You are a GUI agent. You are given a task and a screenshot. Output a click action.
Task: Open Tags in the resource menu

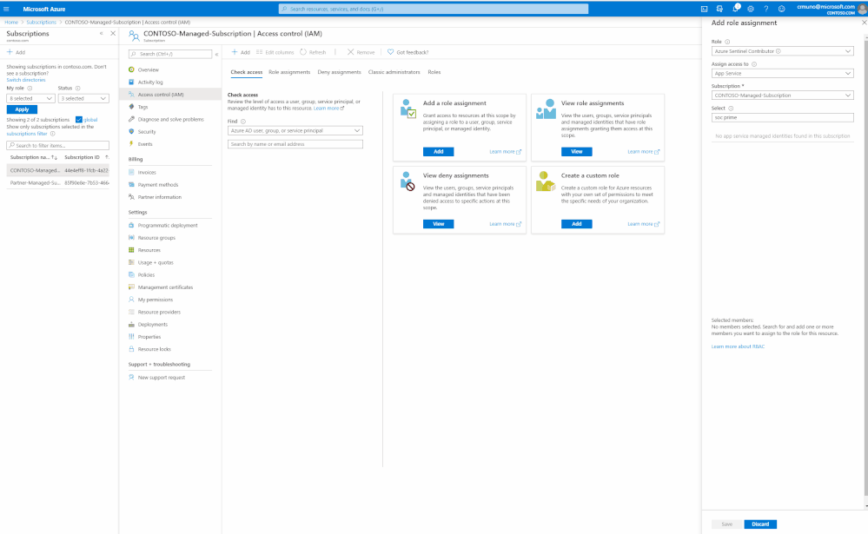pos(142,107)
